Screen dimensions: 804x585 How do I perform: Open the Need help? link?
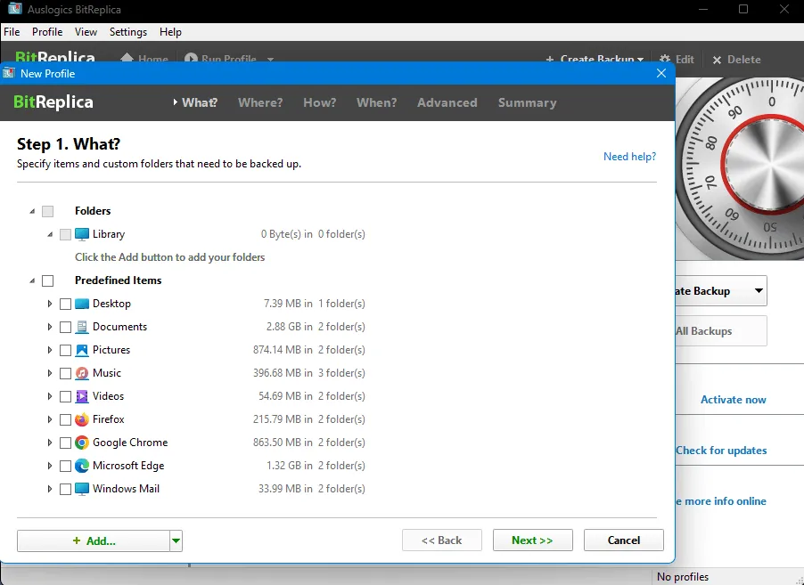coord(629,157)
